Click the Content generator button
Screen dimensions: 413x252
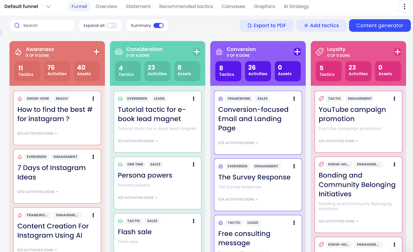click(x=380, y=25)
